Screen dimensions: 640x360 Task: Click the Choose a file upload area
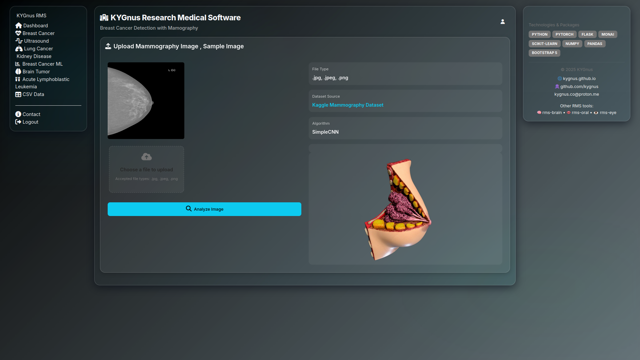pyautogui.click(x=146, y=170)
